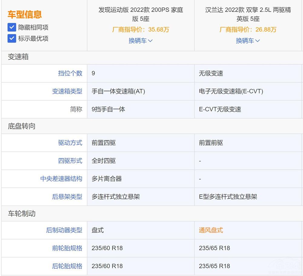Screen dimensions: 303x276
Task: Open 换辆车 dropdown for 汉兰达
Action: (x=248, y=41)
